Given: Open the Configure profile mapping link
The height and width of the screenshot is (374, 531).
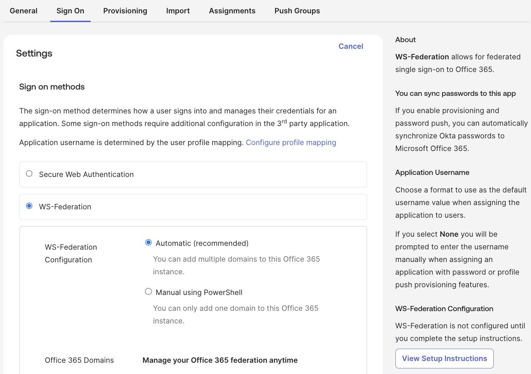Looking at the screenshot, I should pyautogui.click(x=291, y=143).
